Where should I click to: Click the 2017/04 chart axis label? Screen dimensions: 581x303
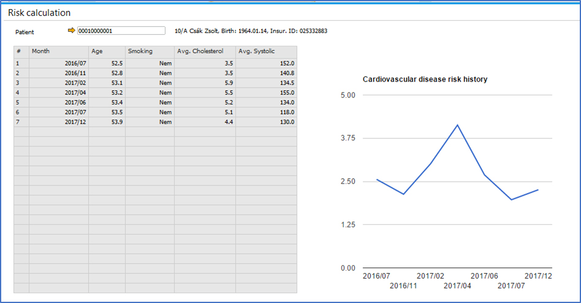(x=457, y=286)
